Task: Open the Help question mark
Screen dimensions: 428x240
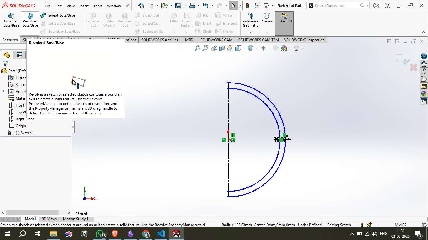Action: pos(388,6)
